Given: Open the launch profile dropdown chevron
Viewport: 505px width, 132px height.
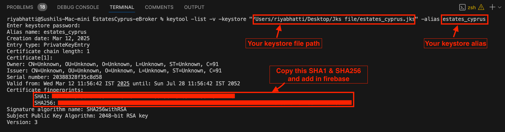Looking at the screenshot, I should [500, 7].
